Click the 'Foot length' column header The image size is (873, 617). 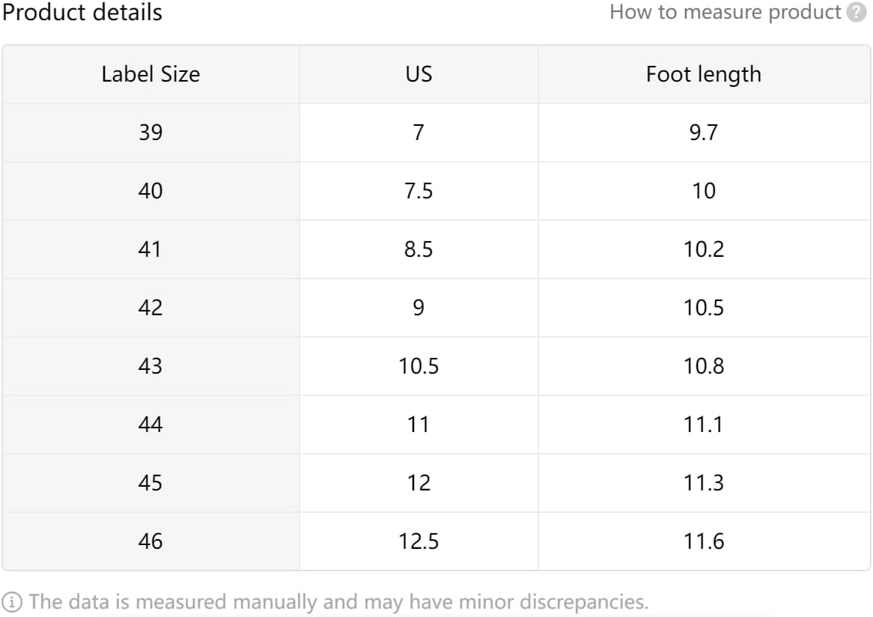[x=703, y=74]
